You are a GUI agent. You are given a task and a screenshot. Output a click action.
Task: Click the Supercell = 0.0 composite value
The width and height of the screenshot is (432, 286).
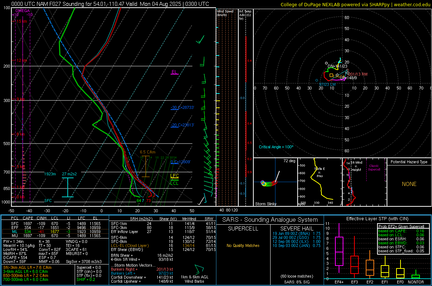(x=89, y=267)
